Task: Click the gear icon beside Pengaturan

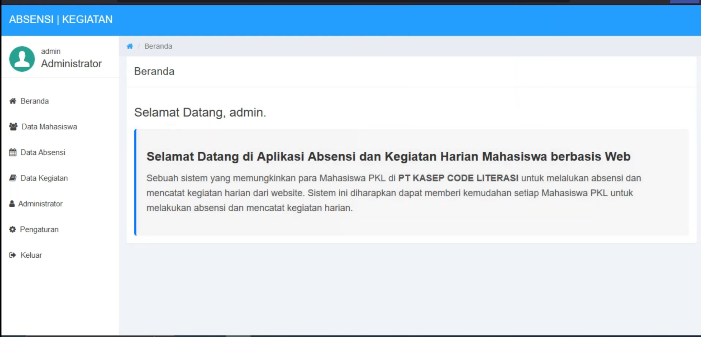Action: click(x=12, y=229)
